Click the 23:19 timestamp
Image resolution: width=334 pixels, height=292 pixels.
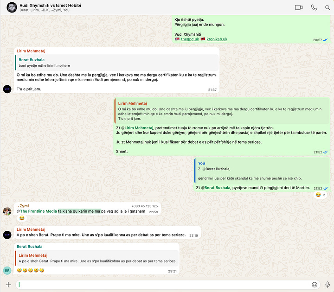[193, 235]
